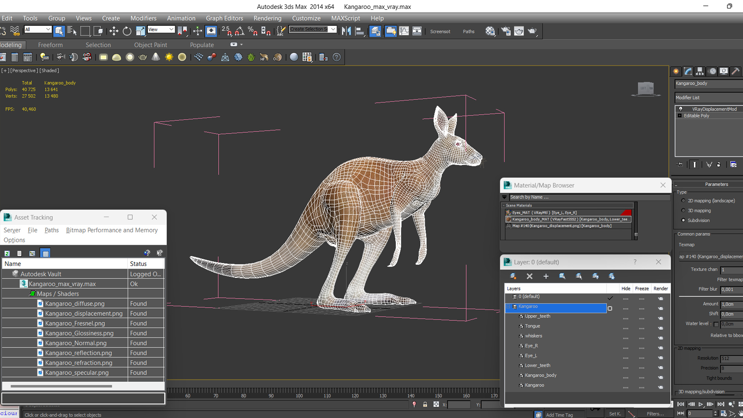This screenshot has height=418, width=743.
Task: Click the Set K. button
Action: 615,414
